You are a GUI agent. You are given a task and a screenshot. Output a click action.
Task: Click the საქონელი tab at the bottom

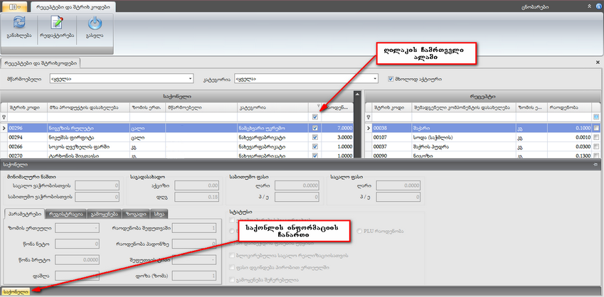[15, 292]
